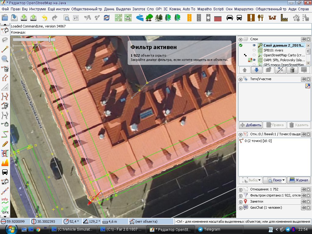Open the Аудио menu
Screen dimensions: 312x234
tap(292, 9)
